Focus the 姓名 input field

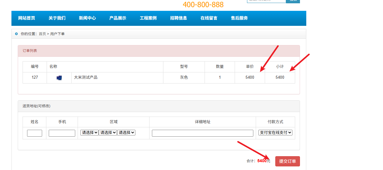pyautogui.click(x=35, y=133)
